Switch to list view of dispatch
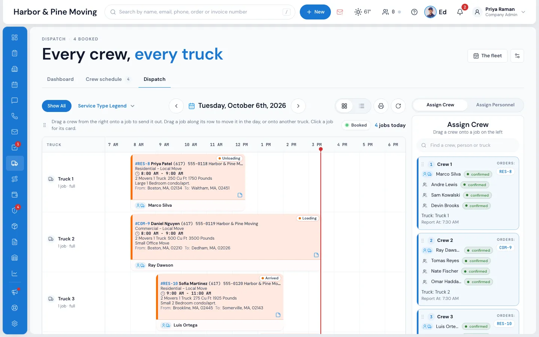Image resolution: width=539 pixels, height=337 pixels. click(362, 106)
